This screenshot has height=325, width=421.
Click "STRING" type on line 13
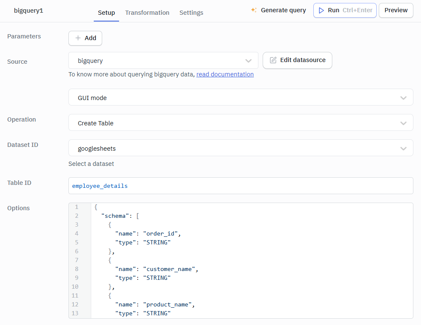(157, 314)
